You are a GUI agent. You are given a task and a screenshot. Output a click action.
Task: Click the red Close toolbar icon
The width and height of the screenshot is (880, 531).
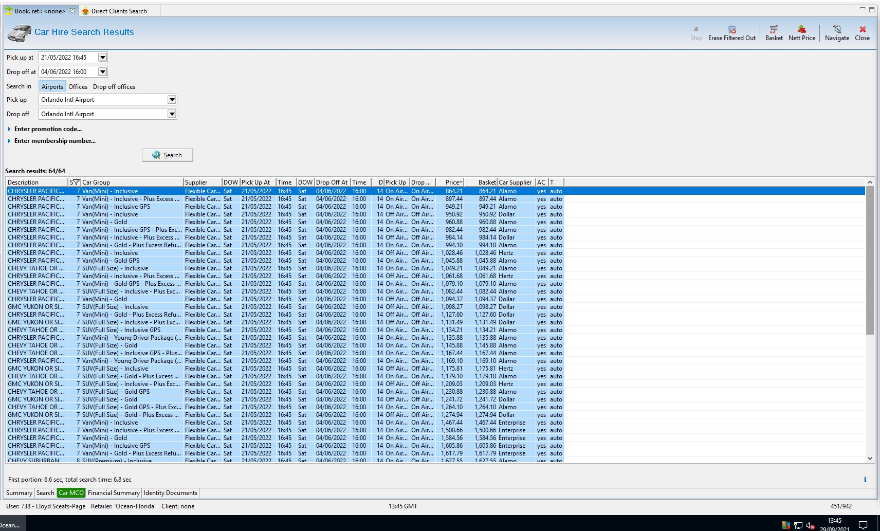point(863,33)
